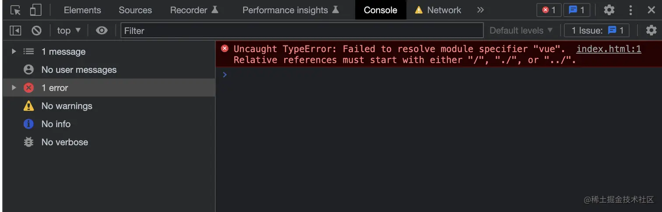Clear console with the ban icon
Screen dimensions: 662x212
point(36,30)
